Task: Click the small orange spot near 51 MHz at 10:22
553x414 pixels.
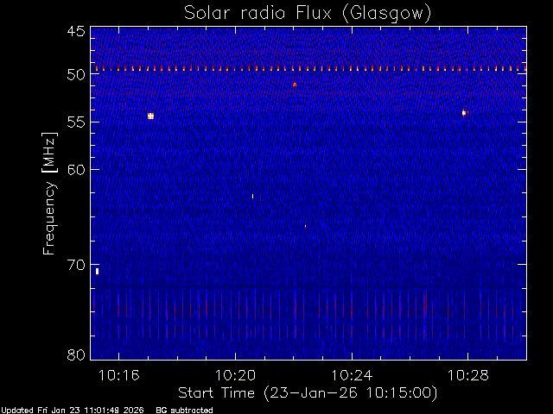Action: 295,85
